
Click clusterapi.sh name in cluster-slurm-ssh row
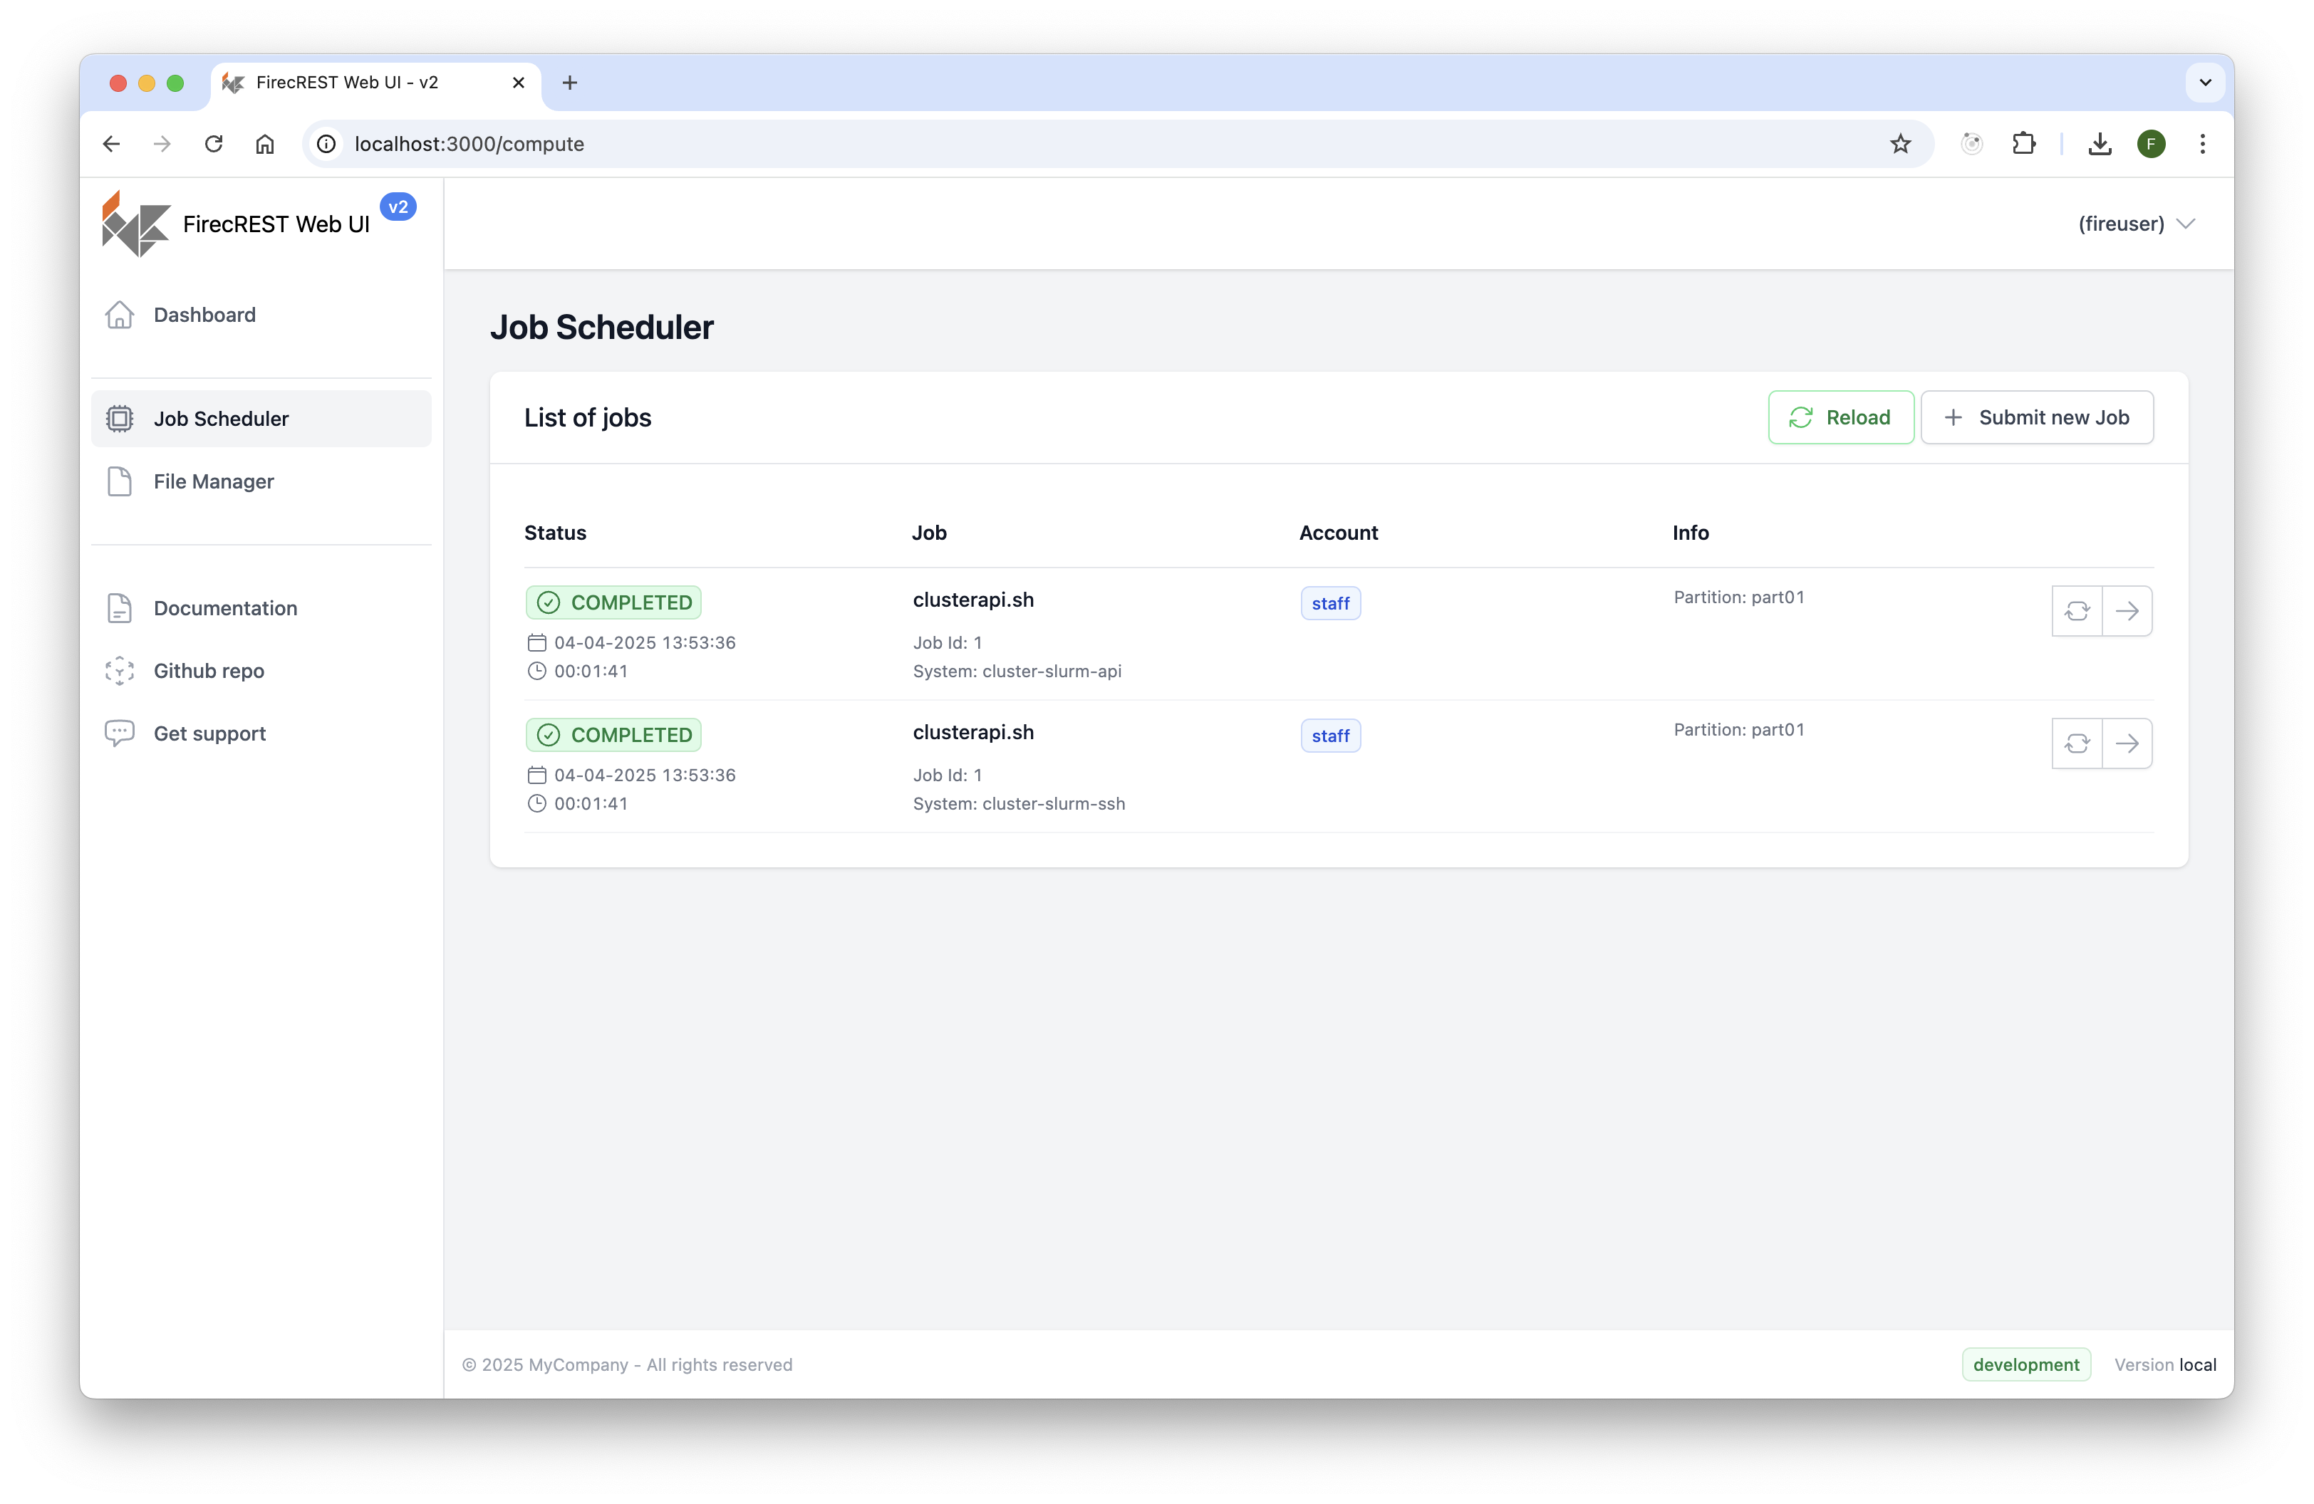pos(973,733)
